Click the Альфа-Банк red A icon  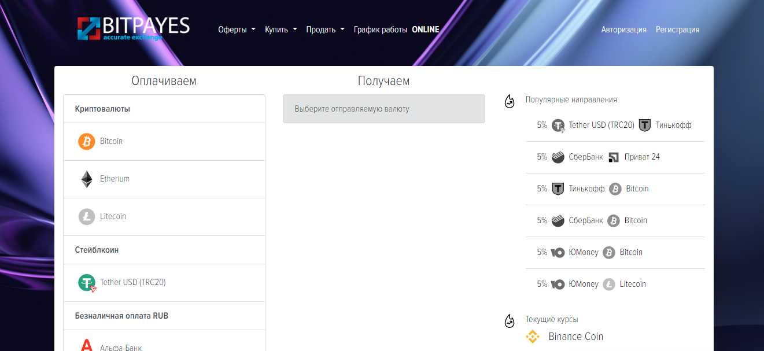(x=87, y=346)
